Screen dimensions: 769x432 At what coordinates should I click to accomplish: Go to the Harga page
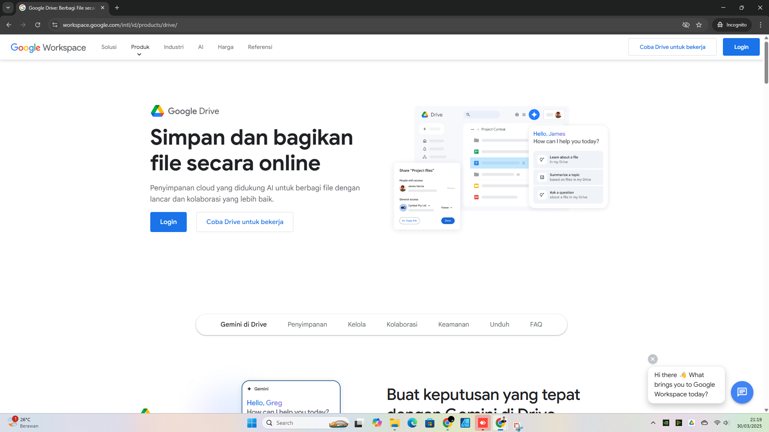click(226, 47)
